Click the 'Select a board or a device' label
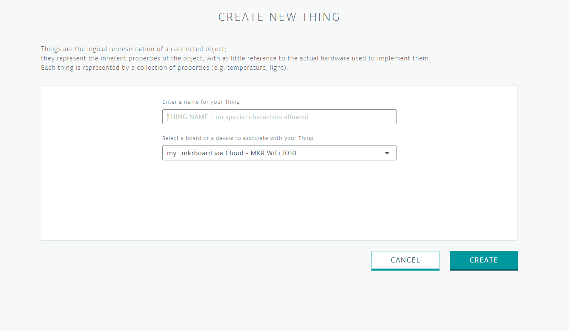 pyautogui.click(x=238, y=138)
